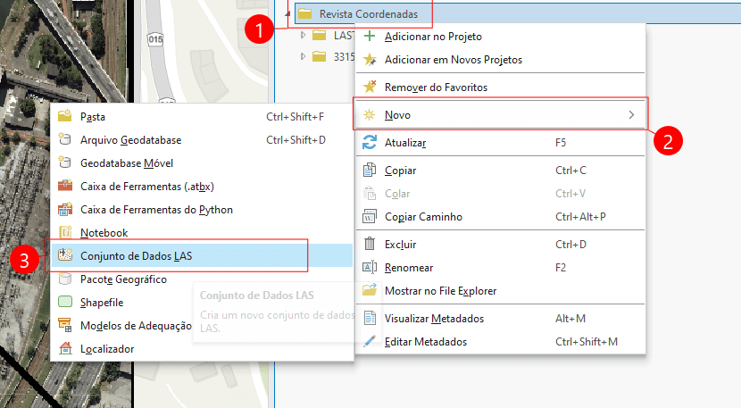Click the Excluir trash icon

[x=370, y=245]
